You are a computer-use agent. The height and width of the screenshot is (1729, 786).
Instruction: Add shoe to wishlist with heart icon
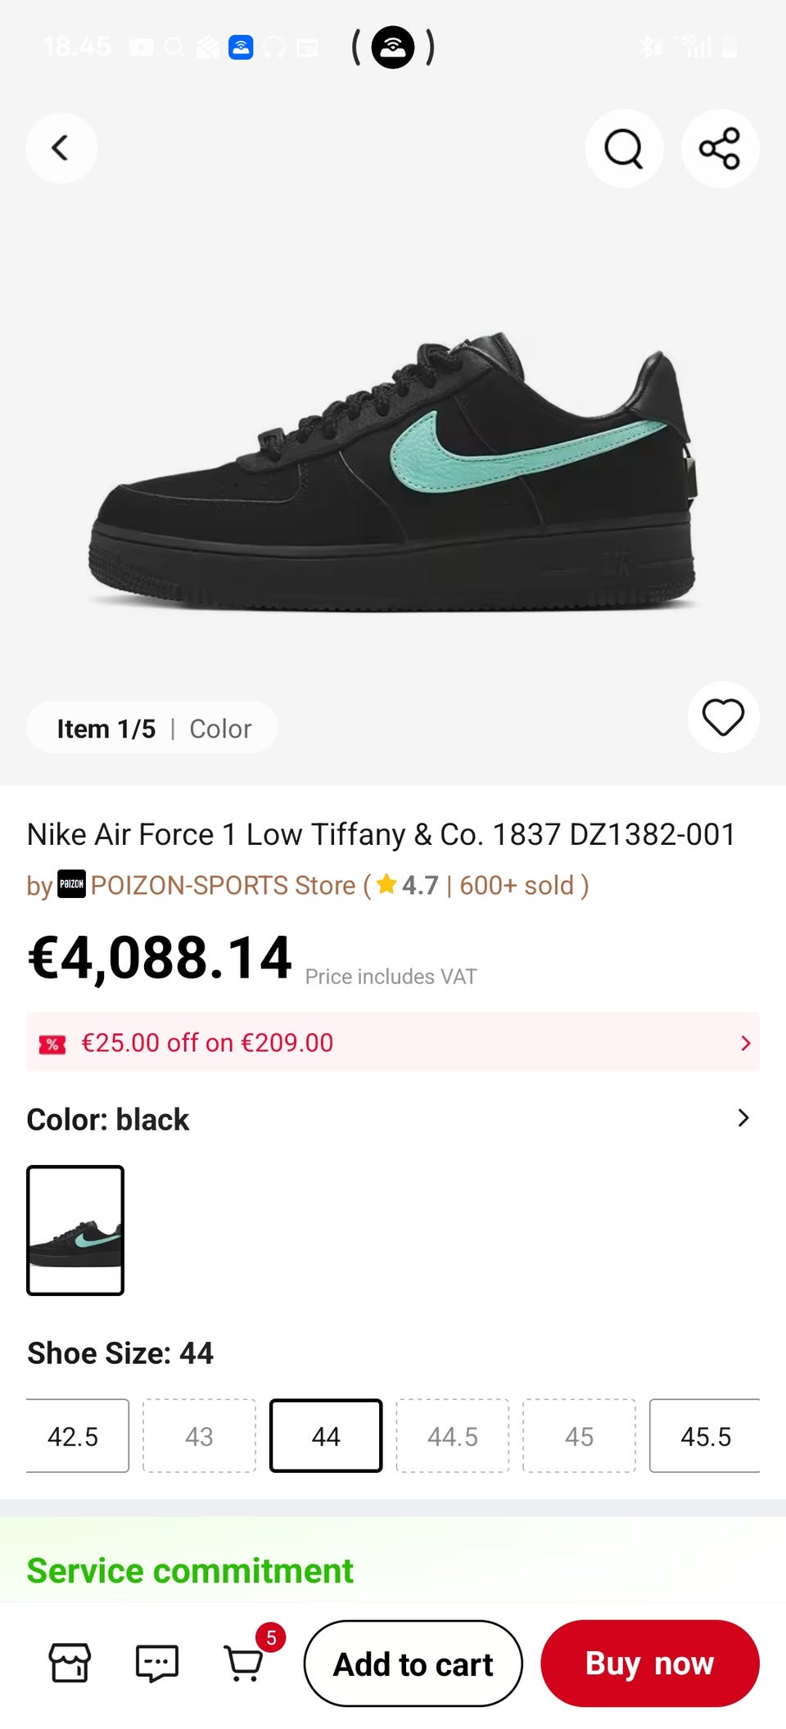click(723, 717)
